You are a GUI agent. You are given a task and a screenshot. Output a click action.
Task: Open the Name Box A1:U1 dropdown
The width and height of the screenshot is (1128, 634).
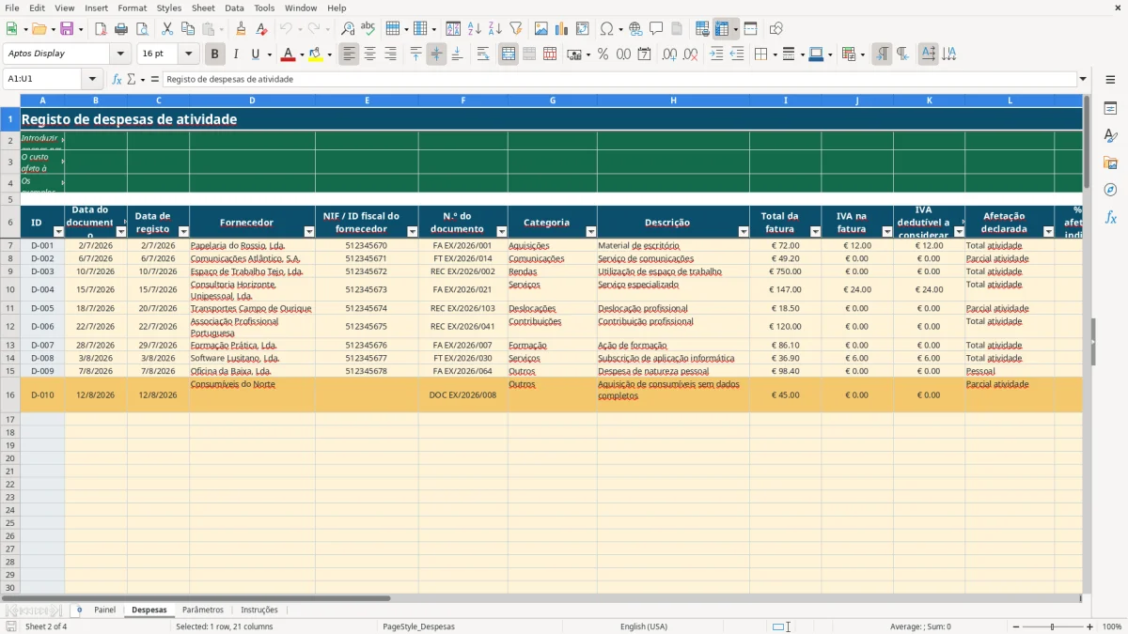tap(92, 79)
